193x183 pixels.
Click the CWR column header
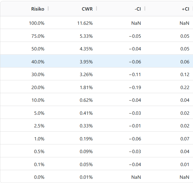pyautogui.click(x=87, y=9)
